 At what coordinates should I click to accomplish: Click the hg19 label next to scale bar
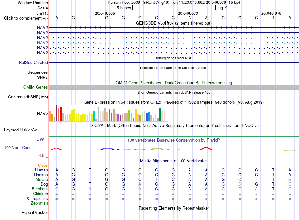223,8
